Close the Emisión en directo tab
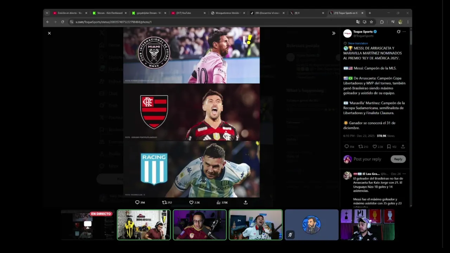The width and height of the screenshot is (450, 253). click(x=86, y=13)
